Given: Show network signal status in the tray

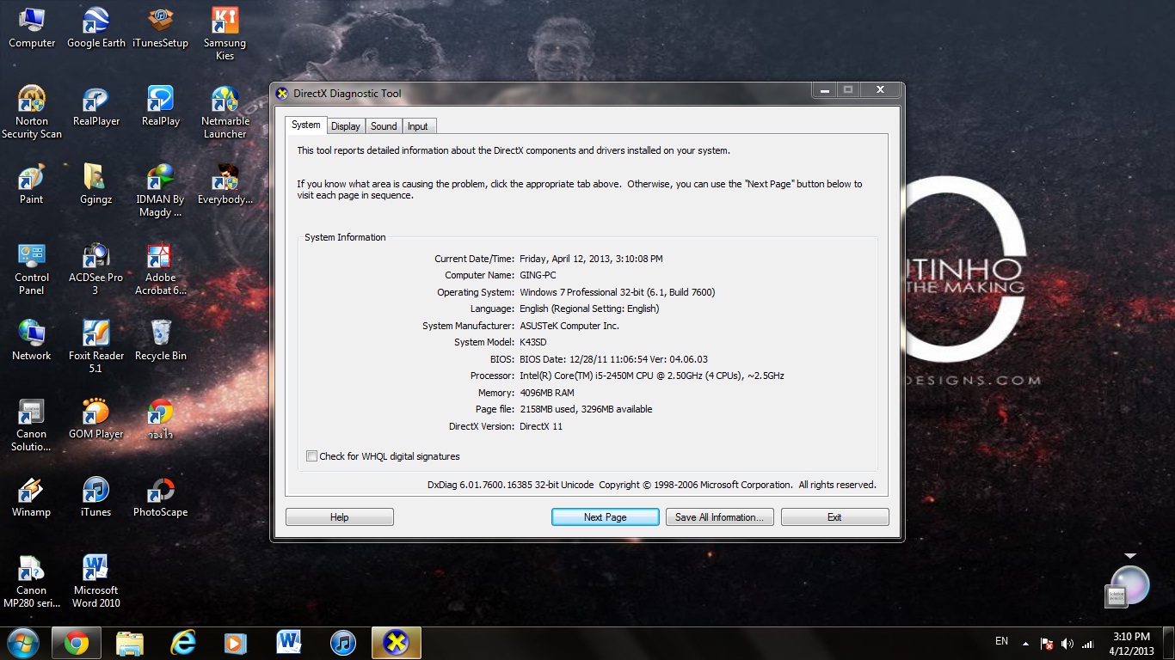Looking at the screenshot, I should 1088,644.
